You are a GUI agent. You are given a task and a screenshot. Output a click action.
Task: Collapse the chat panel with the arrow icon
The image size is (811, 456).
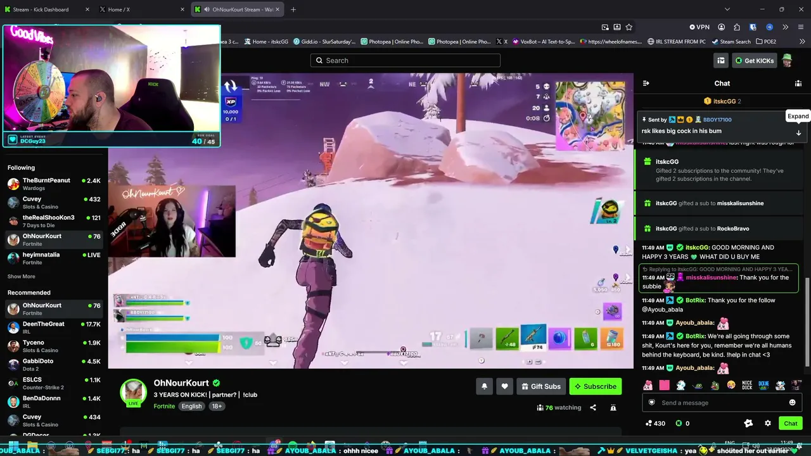tap(646, 83)
